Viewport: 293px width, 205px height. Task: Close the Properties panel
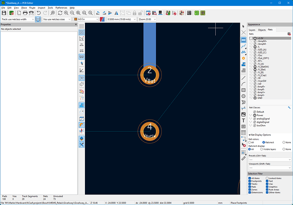click(76, 25)
